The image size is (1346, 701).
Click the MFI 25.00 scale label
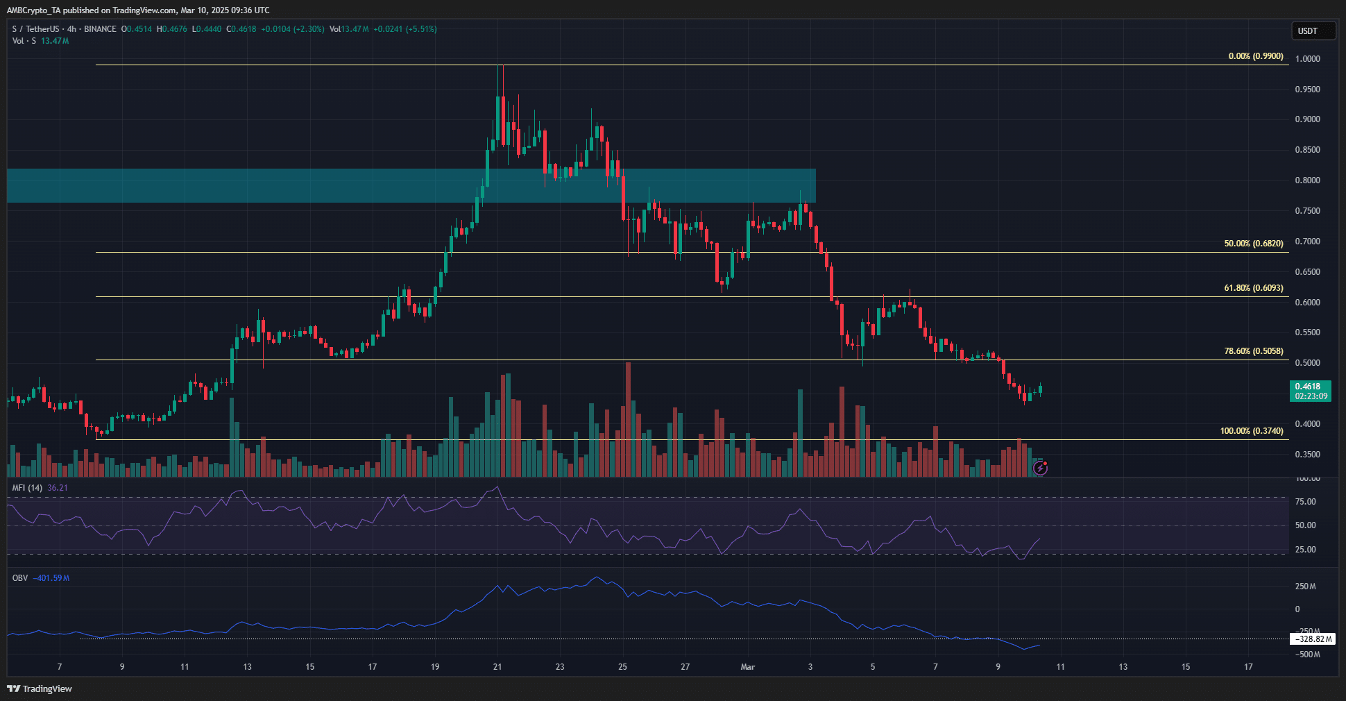(1306, 550)
